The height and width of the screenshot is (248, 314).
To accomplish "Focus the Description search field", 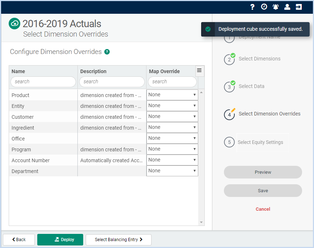I will coord(112,82).
